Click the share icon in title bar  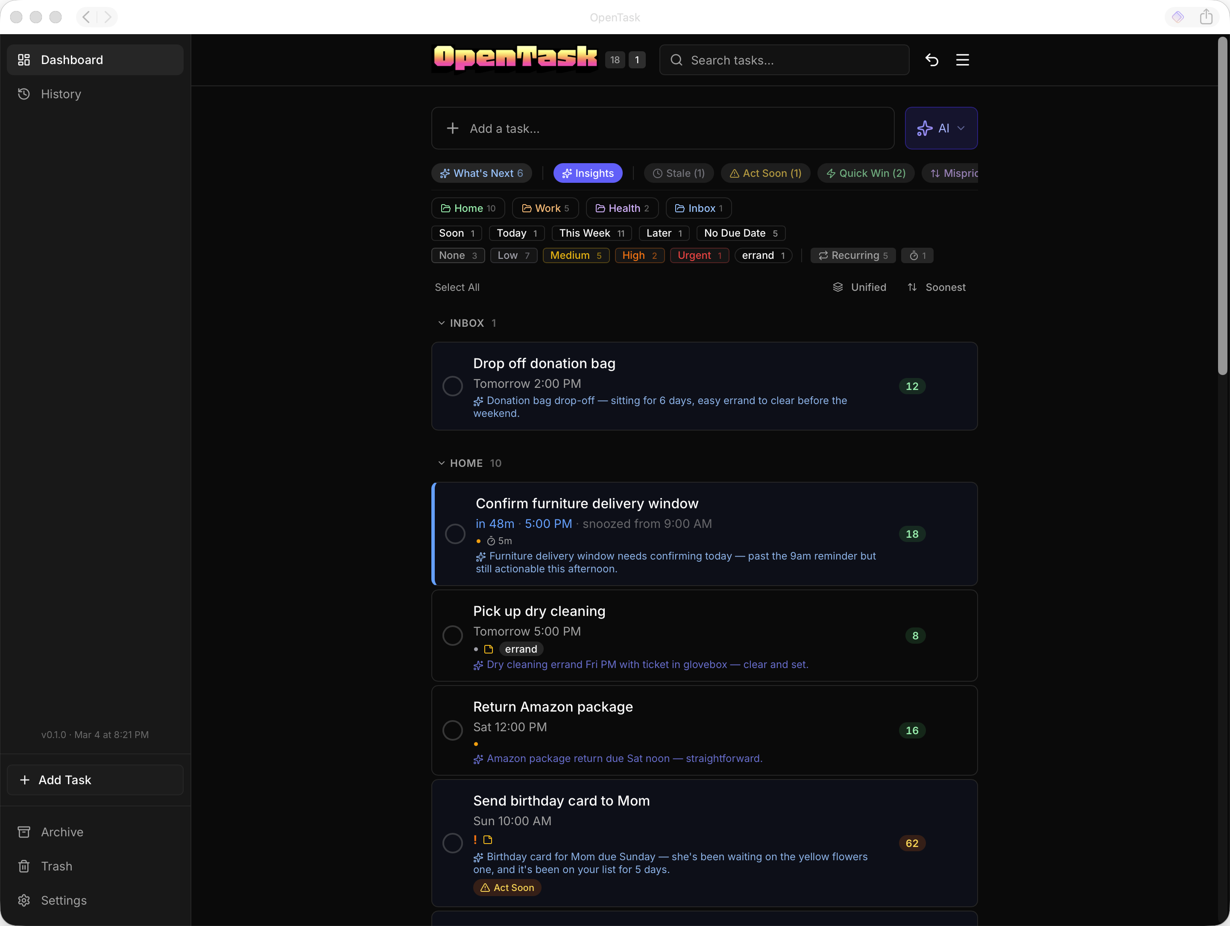coord(1206,17)
